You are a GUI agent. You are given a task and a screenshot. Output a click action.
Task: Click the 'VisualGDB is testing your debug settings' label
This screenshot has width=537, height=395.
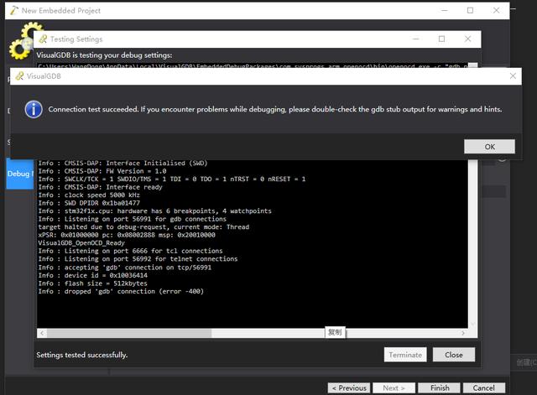[x=104, y=55]
